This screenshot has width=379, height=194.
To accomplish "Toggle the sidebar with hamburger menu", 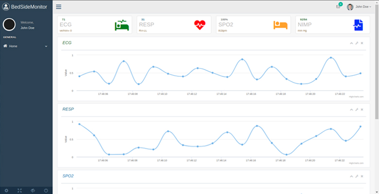I will [59, 7].
